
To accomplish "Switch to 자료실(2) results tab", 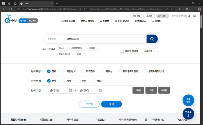I will click(x=100, y=120).
